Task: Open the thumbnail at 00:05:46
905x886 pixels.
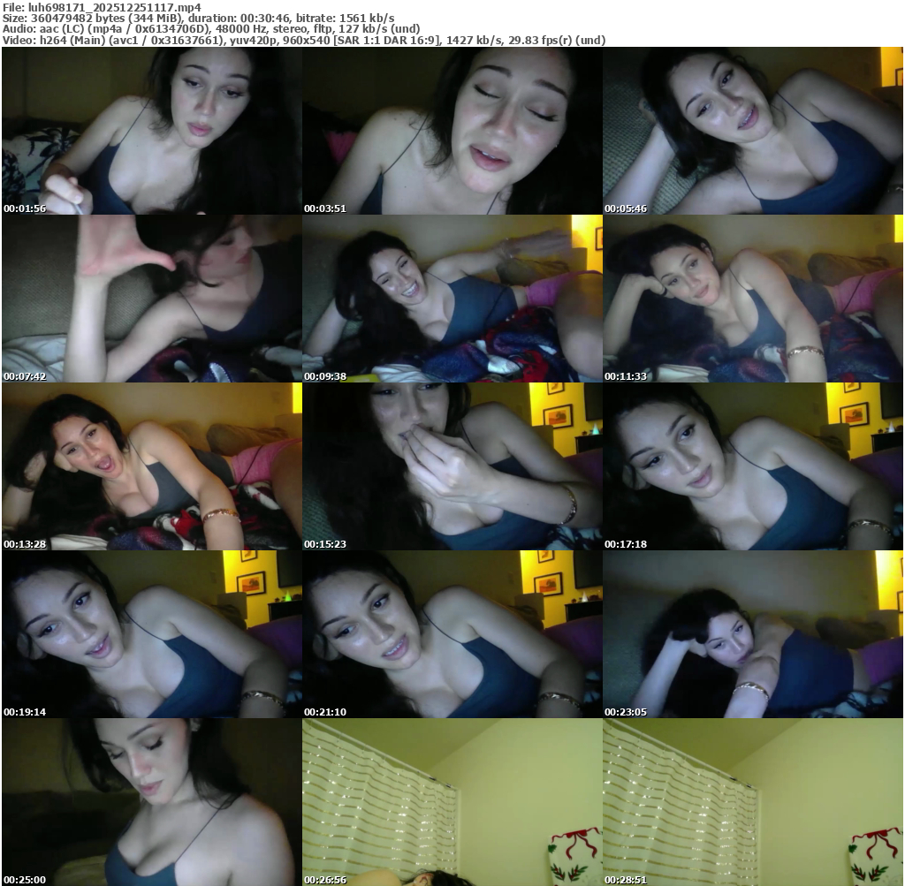Action: point(753,131)
